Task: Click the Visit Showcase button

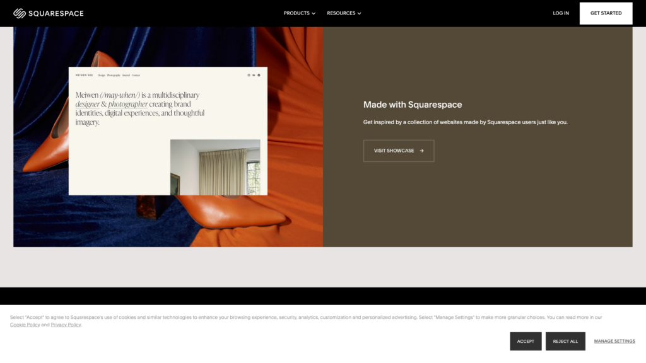Action: coord(399,151)
